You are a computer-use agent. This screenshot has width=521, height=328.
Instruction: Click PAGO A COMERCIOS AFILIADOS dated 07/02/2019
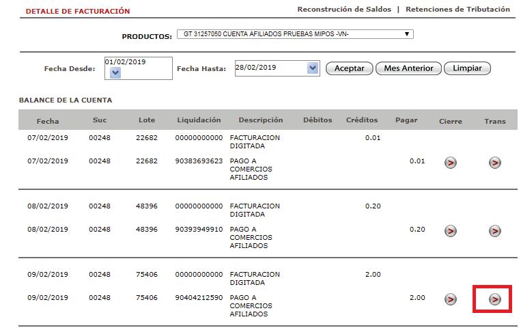pos(251,169)
